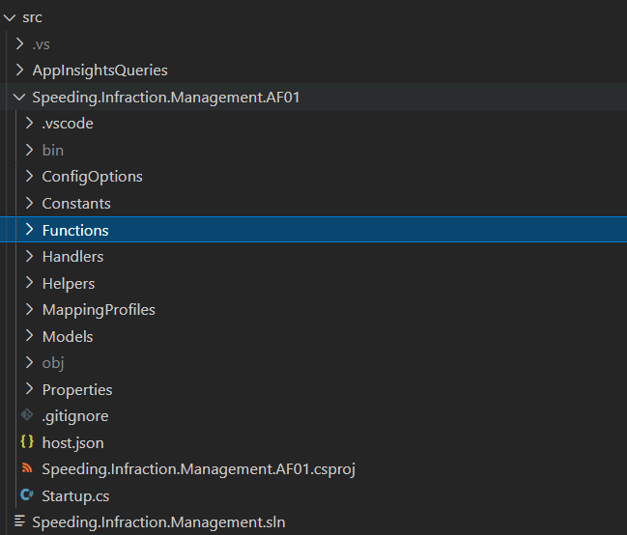The width and height of the screenshot is (627, 535).
Task: Click the solution file icon for Speeding.Infraction.Management.sln
Action: 19,522
